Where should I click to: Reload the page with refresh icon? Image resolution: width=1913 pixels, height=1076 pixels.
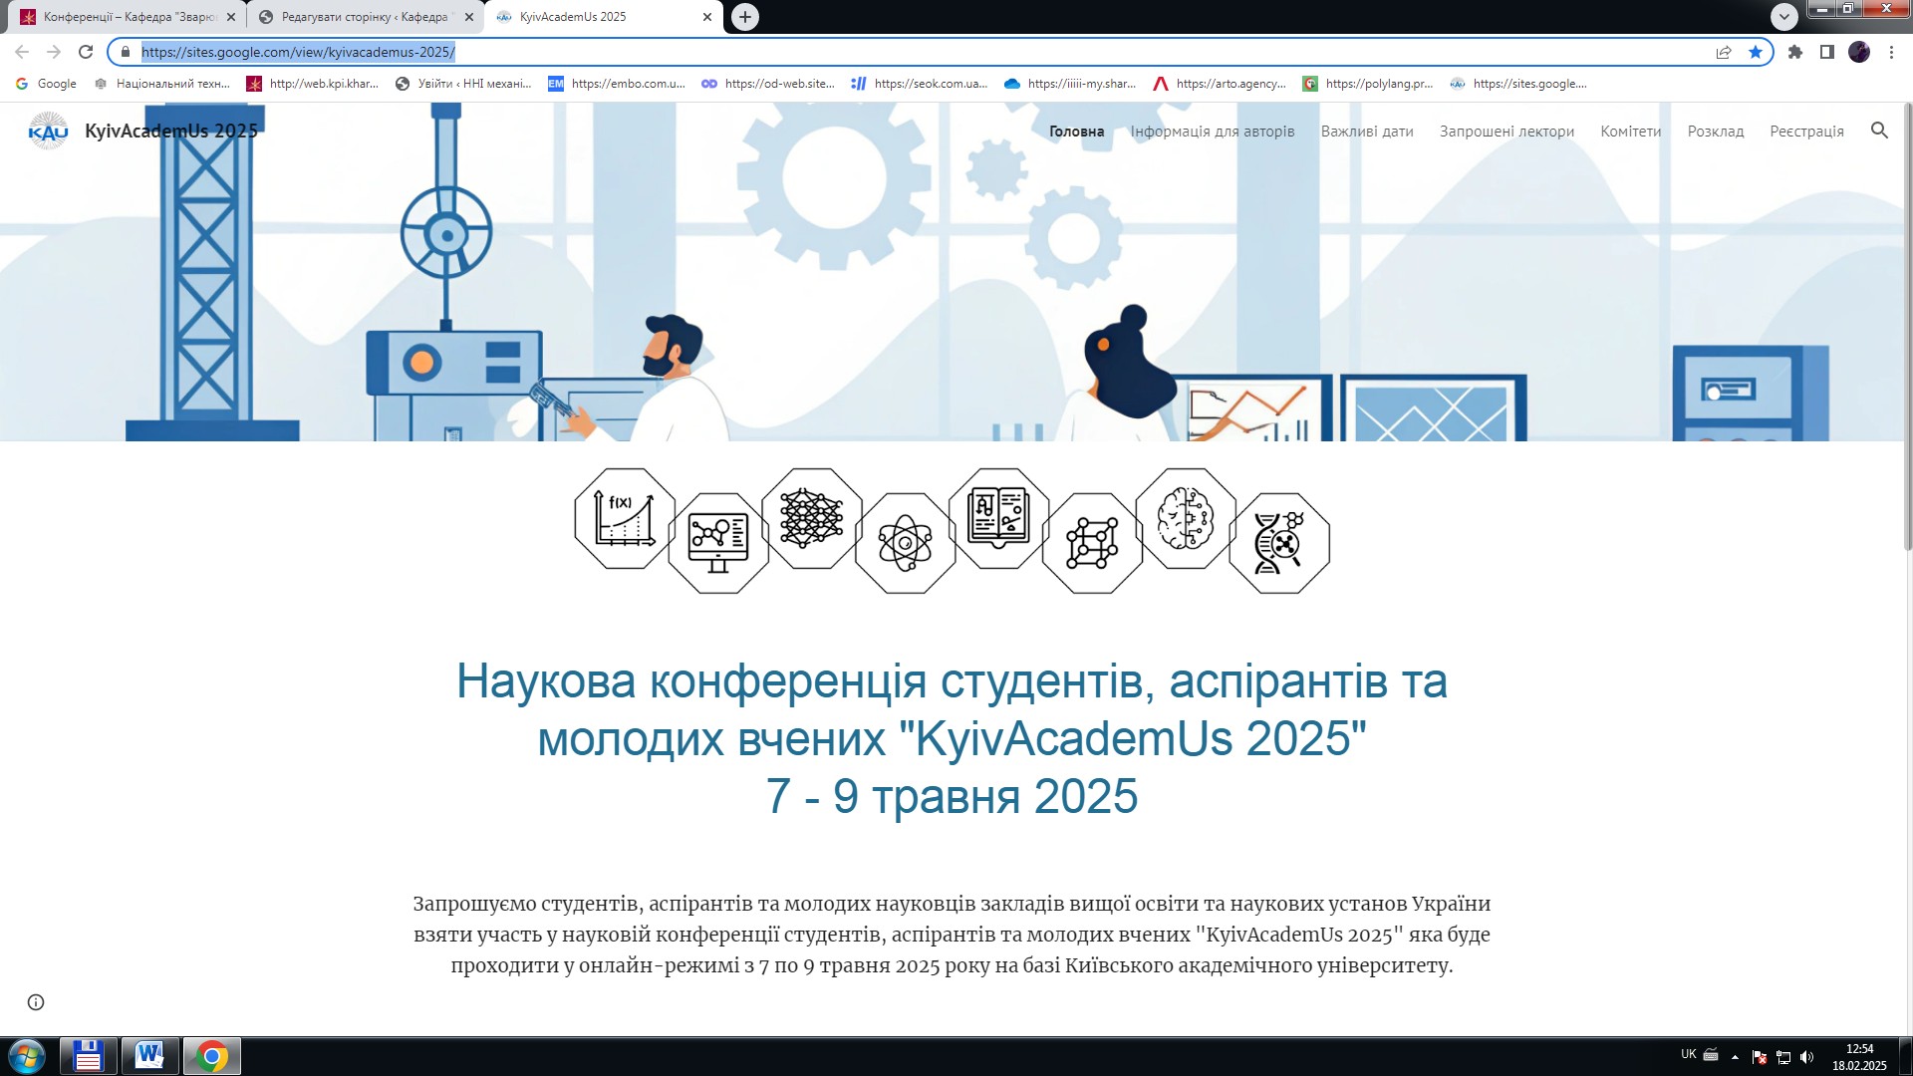pyautogui.click(x=86, y=52)
